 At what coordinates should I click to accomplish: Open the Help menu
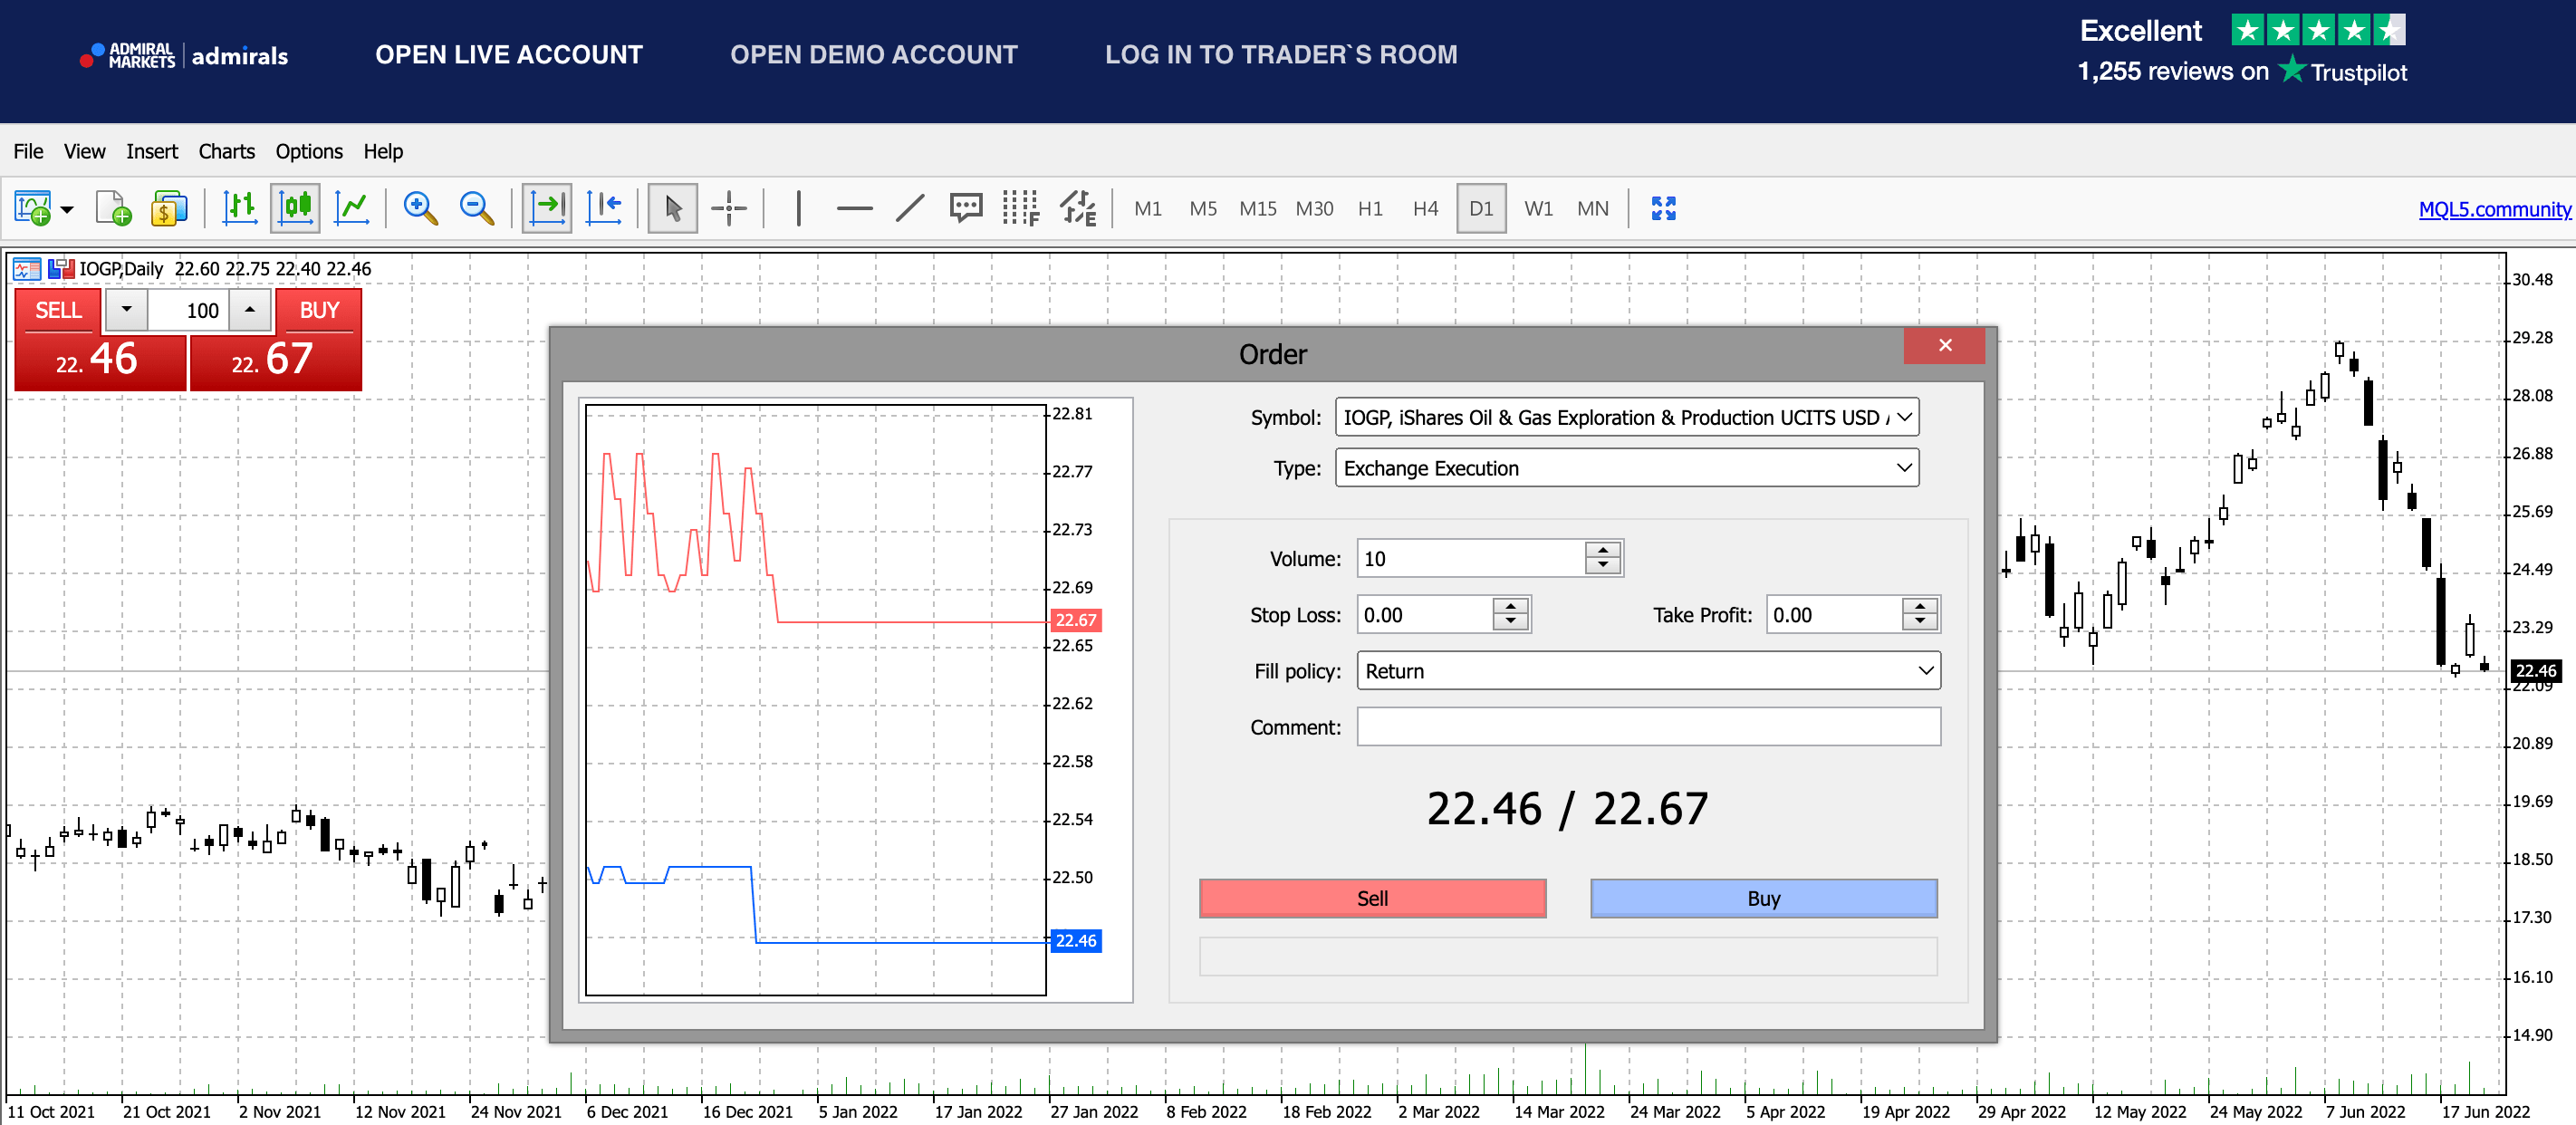click(383, 152)
